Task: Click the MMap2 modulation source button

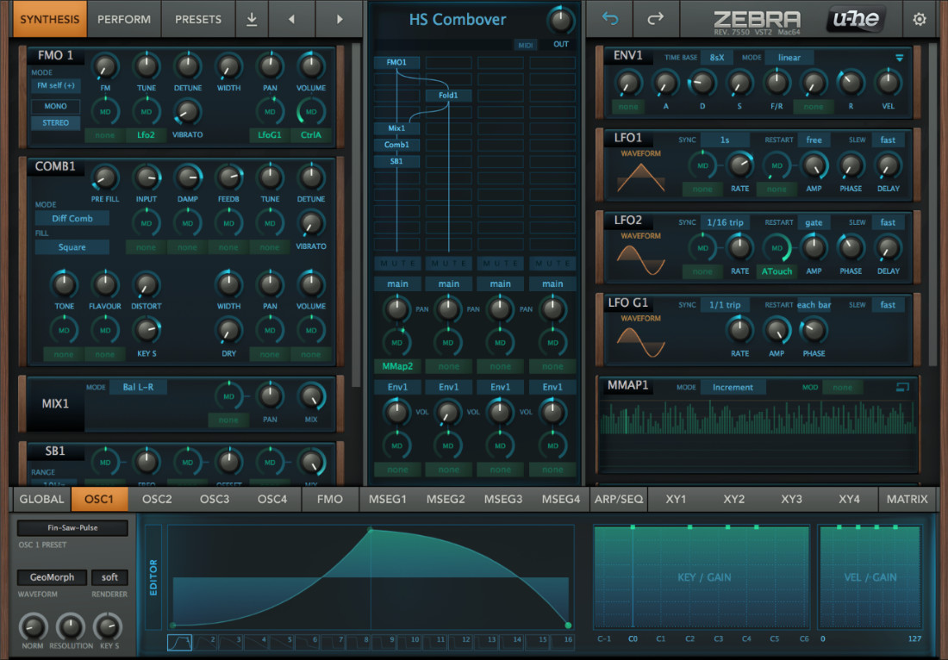Action: (396, 366)
